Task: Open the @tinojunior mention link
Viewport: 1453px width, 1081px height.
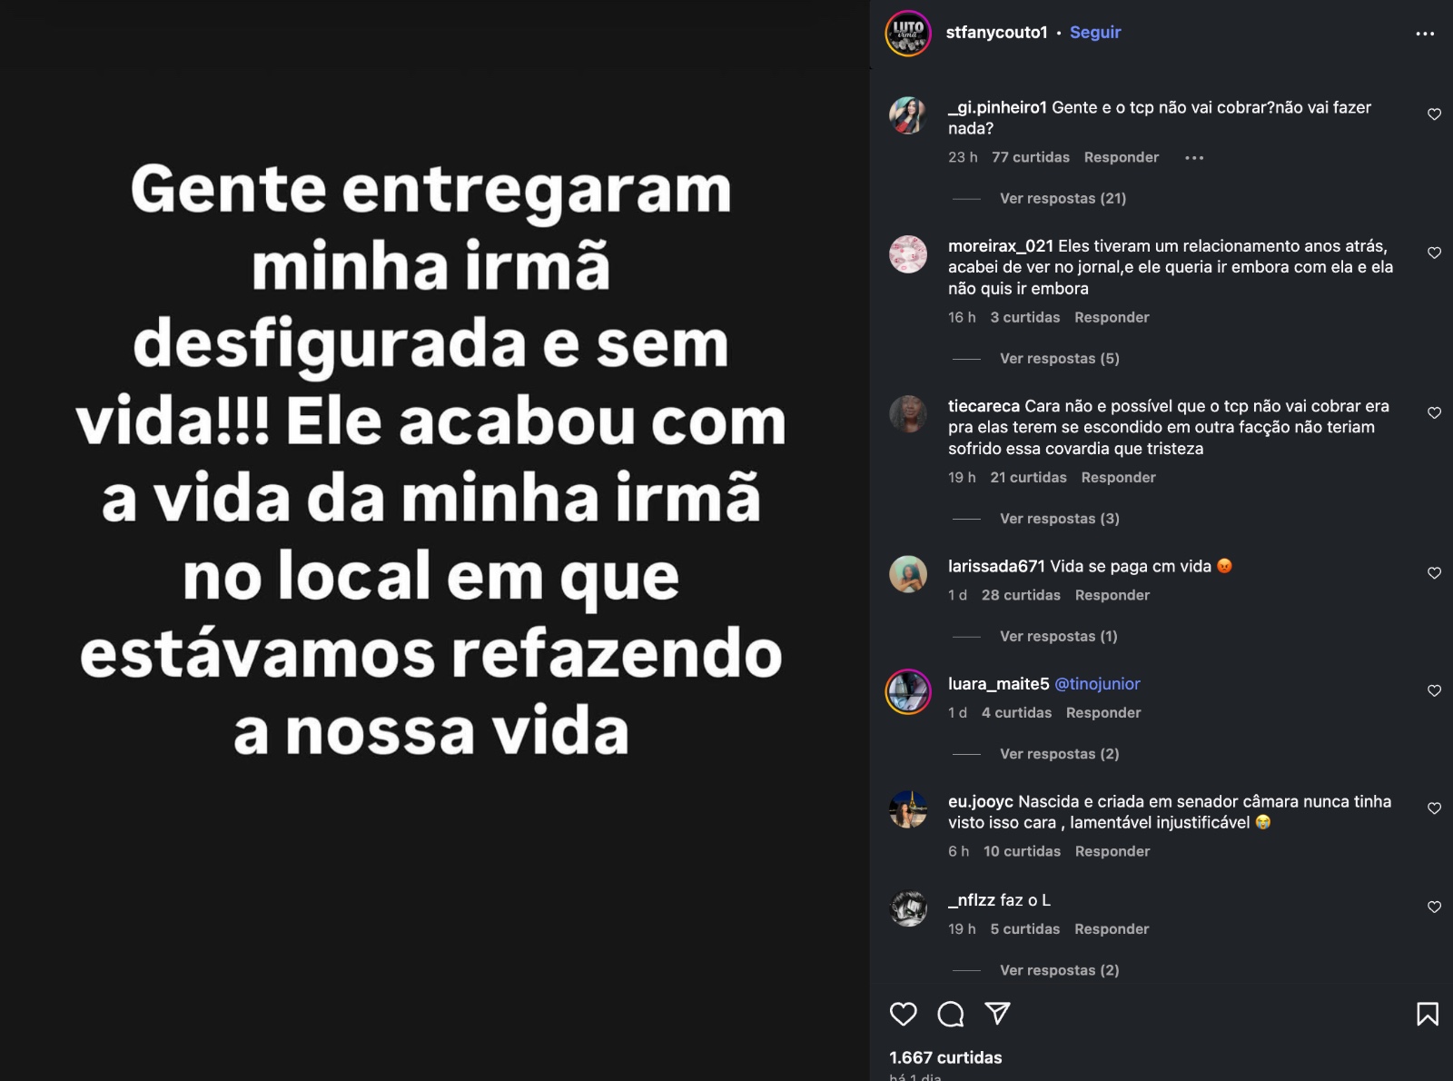Action: [x=1097, y=684]
